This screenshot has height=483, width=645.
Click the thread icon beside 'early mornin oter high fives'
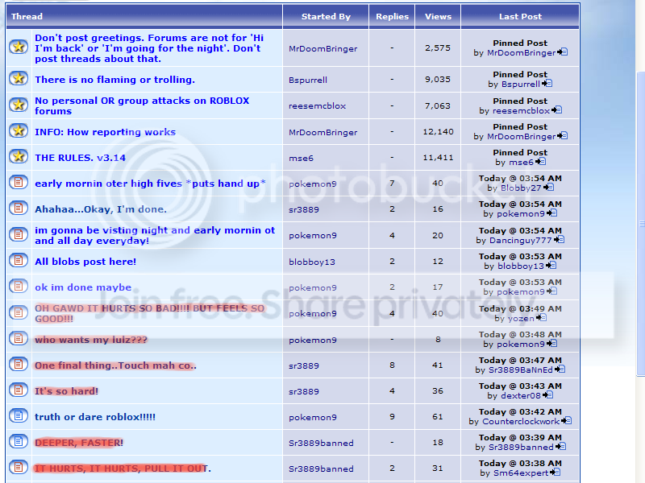coord(19,182)
